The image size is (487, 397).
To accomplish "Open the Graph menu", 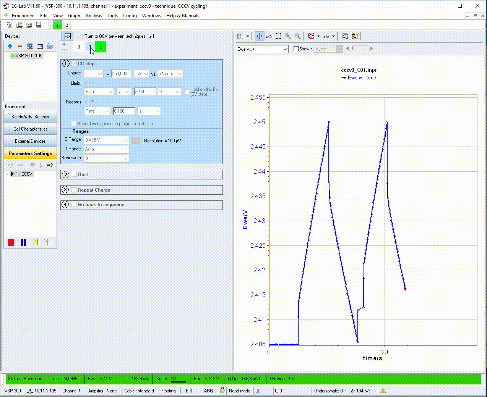I will [74, 16].
